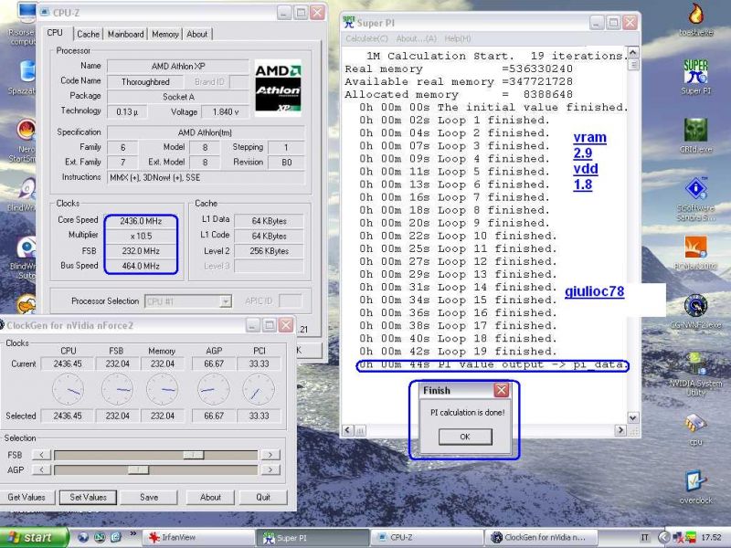Screen dimensions: 731x548
Task: Click the AMD Athlon XP logo in CPU-Z
Action: [x=278, y=88]
